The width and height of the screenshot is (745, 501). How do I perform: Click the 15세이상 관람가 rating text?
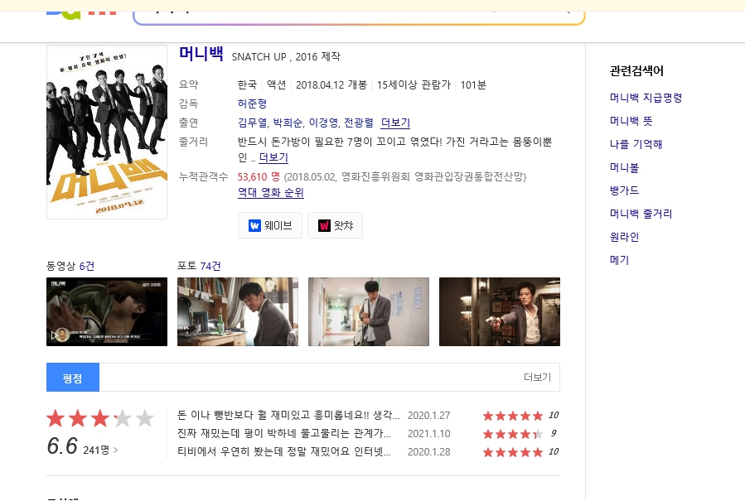click(x=414, y=85)
